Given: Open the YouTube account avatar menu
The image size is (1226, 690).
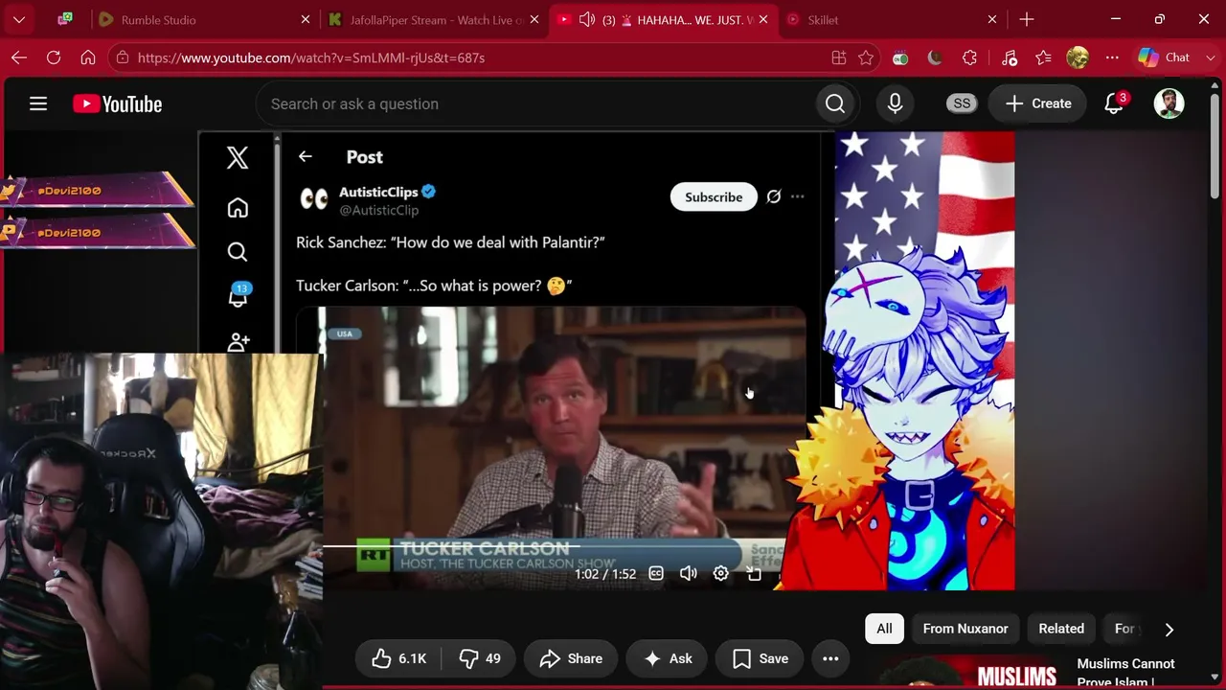Looking at the screenshot, I should [1169, 103].
